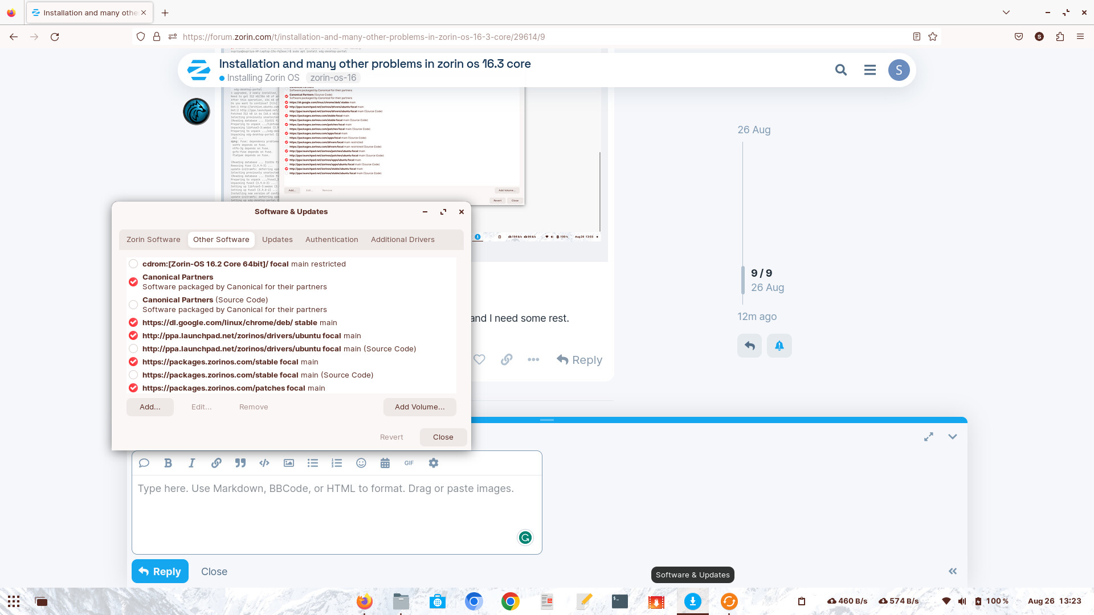
Task: Click Reply under the forum post
Action: pos(579,359)
